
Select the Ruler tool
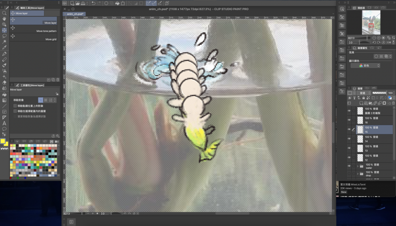click(x=4, y=117)
